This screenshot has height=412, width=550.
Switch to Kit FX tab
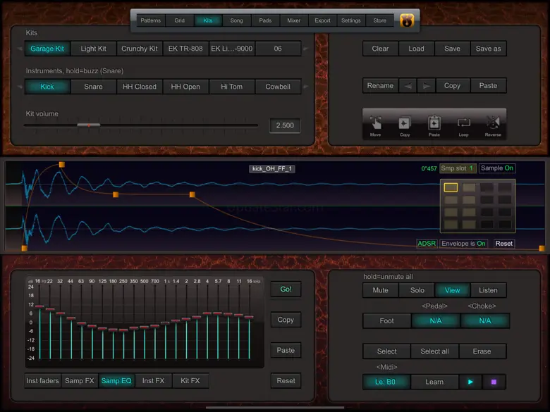tap(190, 381)
